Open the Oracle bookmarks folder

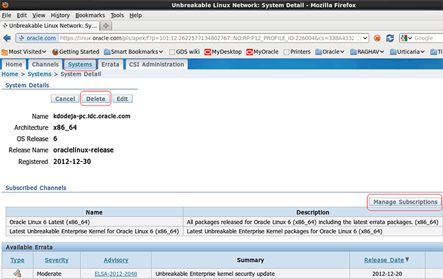[330, 52]
